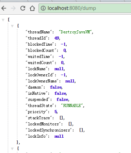Go to the home page icon

(32, 8)
